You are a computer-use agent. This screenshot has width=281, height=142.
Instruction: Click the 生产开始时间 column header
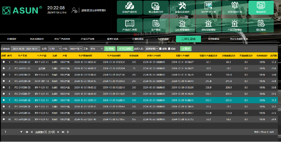coord(85,56)
